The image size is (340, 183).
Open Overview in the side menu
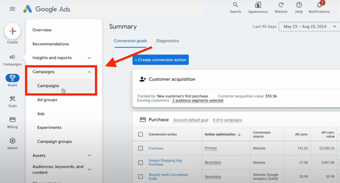(42, 30)
